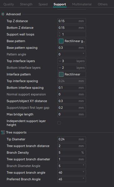This screenshot has width=114, height=187.
Task: Click the 'Tip Diameter' label
Action: tap(16, 139)
